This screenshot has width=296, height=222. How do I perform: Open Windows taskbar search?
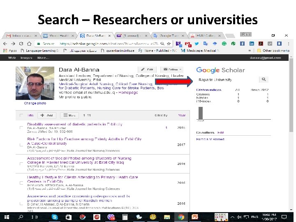[x=21, y=217]
